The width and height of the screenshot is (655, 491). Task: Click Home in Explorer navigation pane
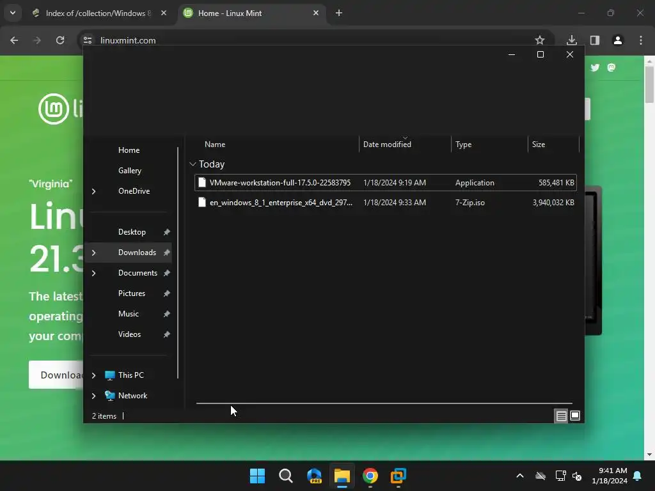[x=129, y=150]
